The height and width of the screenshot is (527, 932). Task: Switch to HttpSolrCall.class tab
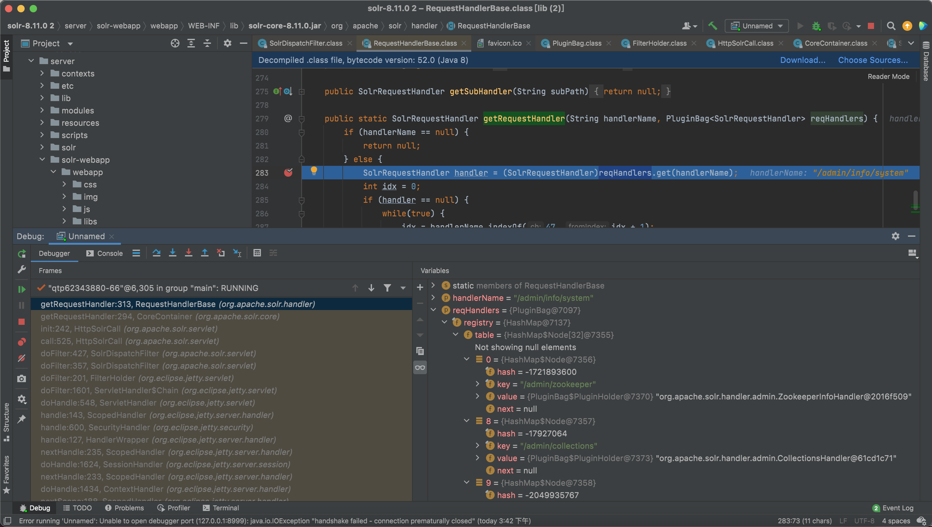pyautogui.click(x=745, y=43)
